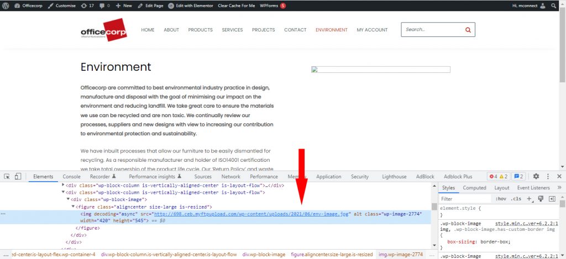Expand the collapsed wp-block-column div node
Viewport: 566px width, 259px height.
pos(61,186)
